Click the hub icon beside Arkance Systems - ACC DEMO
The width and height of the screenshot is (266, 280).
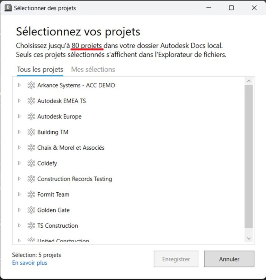[31, 85]
